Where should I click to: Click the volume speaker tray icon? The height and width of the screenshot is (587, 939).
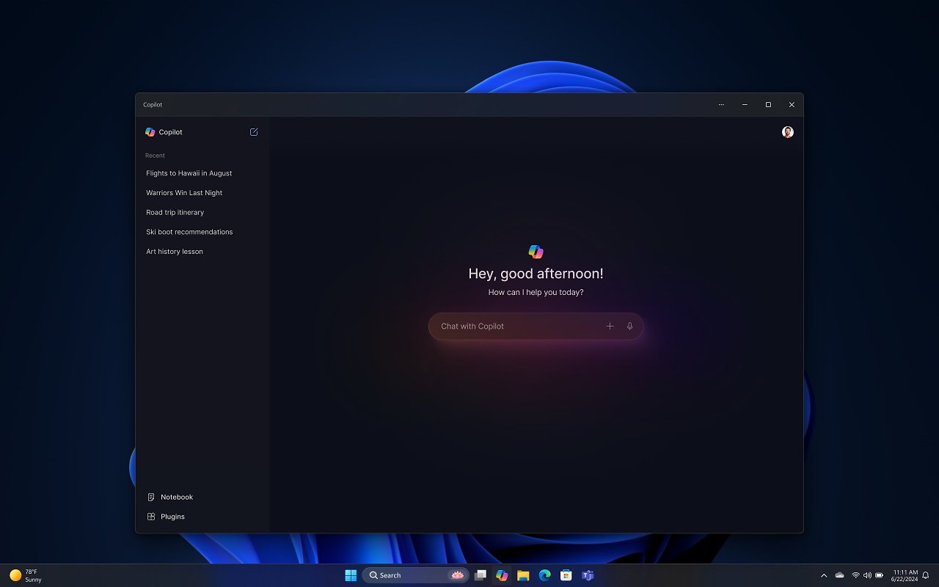[867, 575]
